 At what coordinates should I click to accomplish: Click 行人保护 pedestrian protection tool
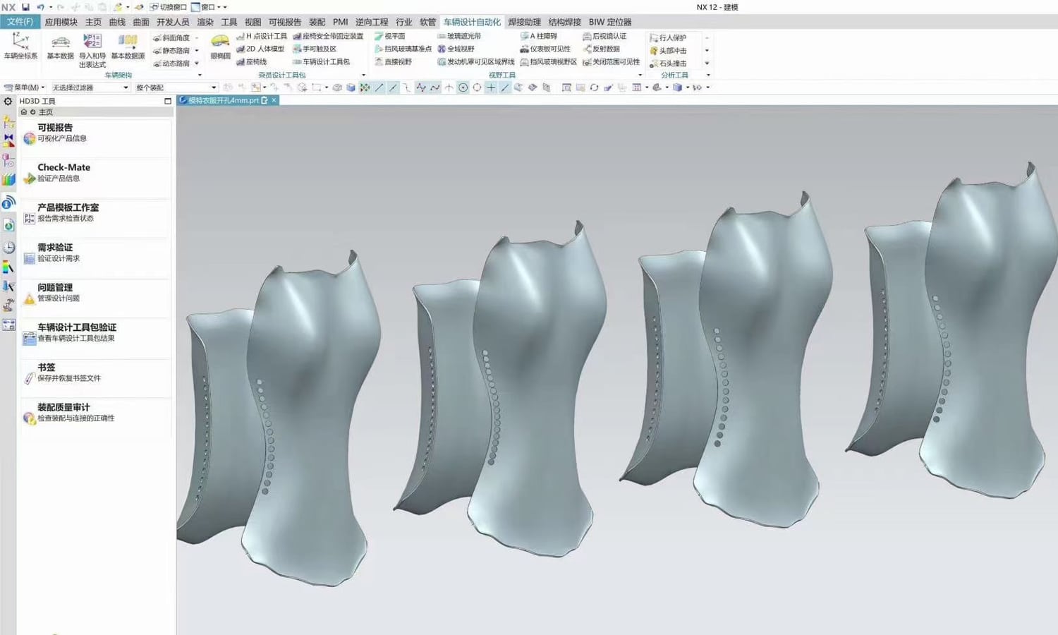point(668,37)
